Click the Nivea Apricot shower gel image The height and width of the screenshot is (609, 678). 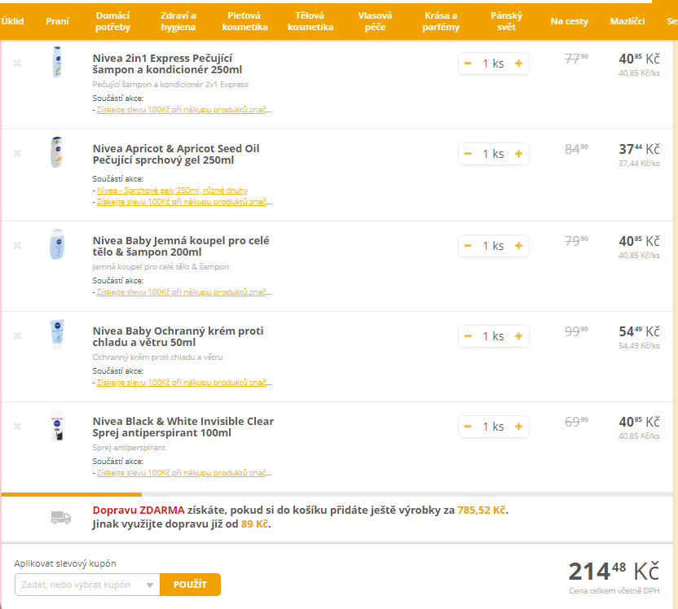(x=56, y=152)
